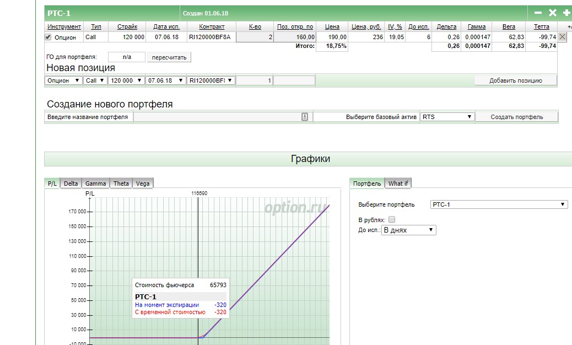Sort by Поз. откр. по column header
Image resolution: width=572 pixels, height=345 pixels.
coord(295,26)
